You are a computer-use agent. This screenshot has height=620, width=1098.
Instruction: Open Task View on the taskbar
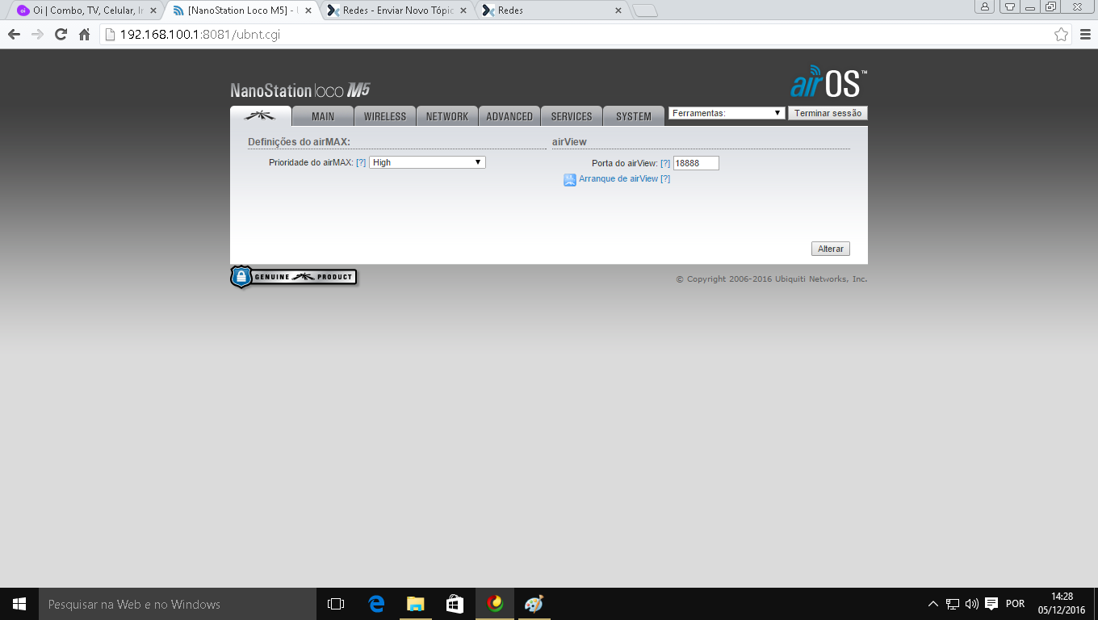[x=336, y=604]
